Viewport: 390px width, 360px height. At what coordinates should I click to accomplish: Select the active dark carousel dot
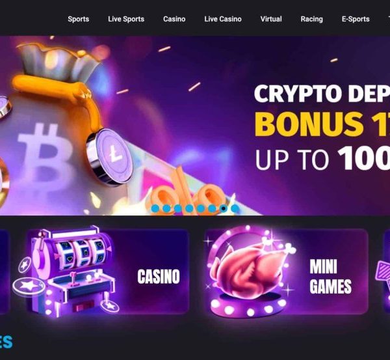click(224, 208)
